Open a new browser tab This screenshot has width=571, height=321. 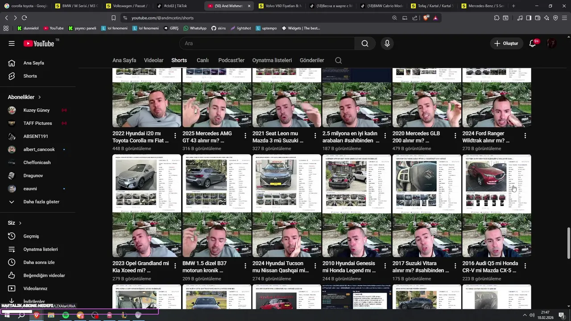pyautogui.click(x=513, y=6)
